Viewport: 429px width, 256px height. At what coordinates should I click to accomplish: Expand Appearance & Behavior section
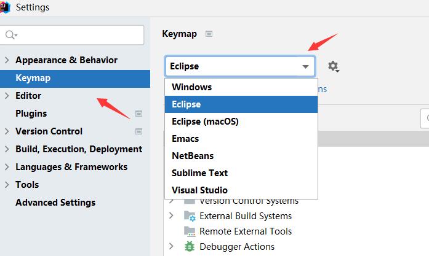[x=7, y=60]
